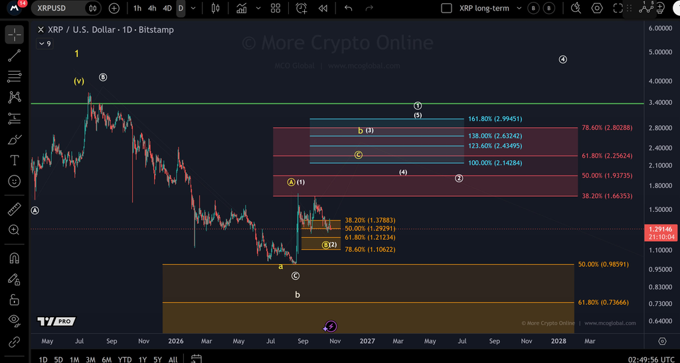The height and width of the screenshot is (363, 680).
Task: Select the brush drawing tool
Action: 15,139
